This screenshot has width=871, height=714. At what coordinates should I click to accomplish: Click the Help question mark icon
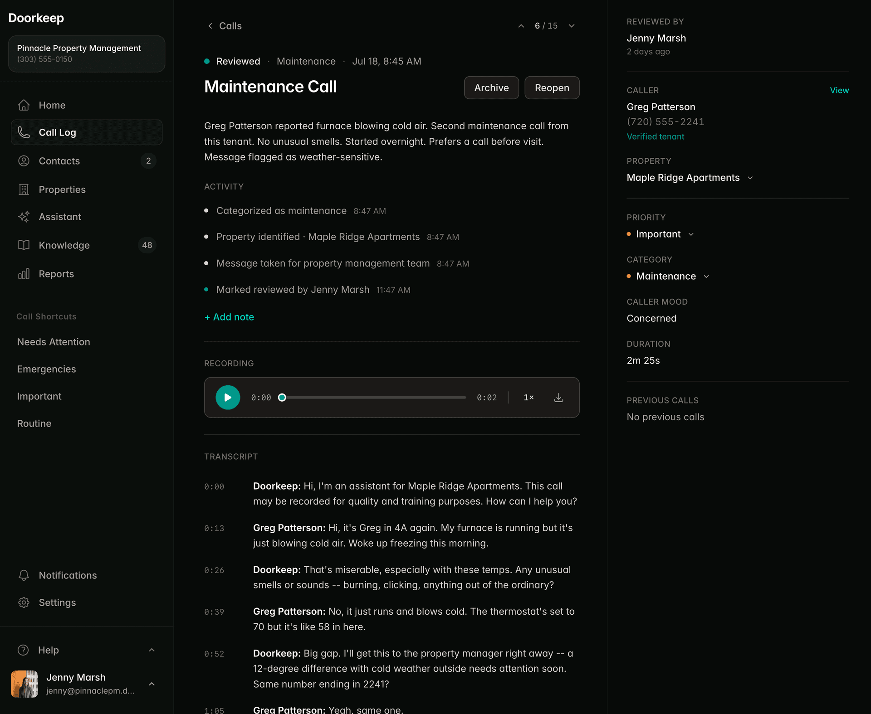[23, 650]
